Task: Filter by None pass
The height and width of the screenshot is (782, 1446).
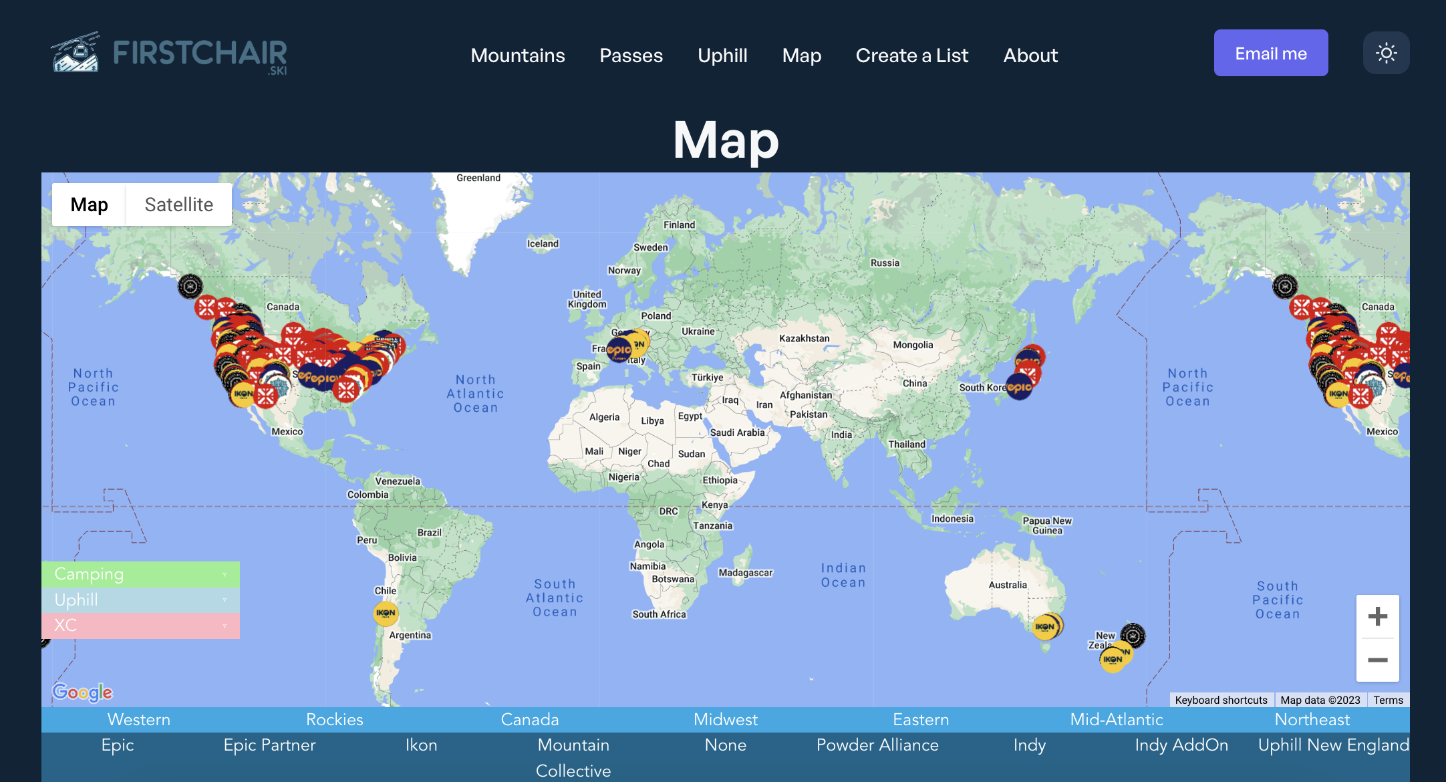Action: point(726,745)
